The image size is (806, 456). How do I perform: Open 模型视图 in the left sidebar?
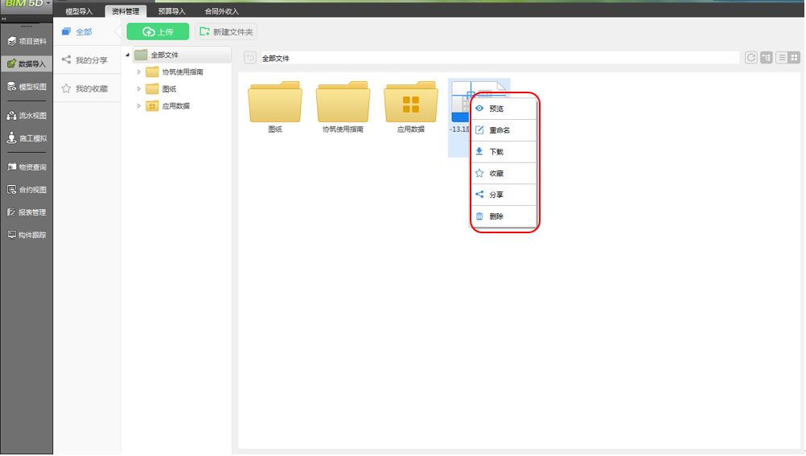tap(27, 86)
